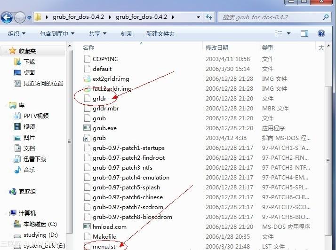The width and height of the screenshot is (336, 250).
Task: Select ext2grldr.img disc image icon
Action: 87,79
